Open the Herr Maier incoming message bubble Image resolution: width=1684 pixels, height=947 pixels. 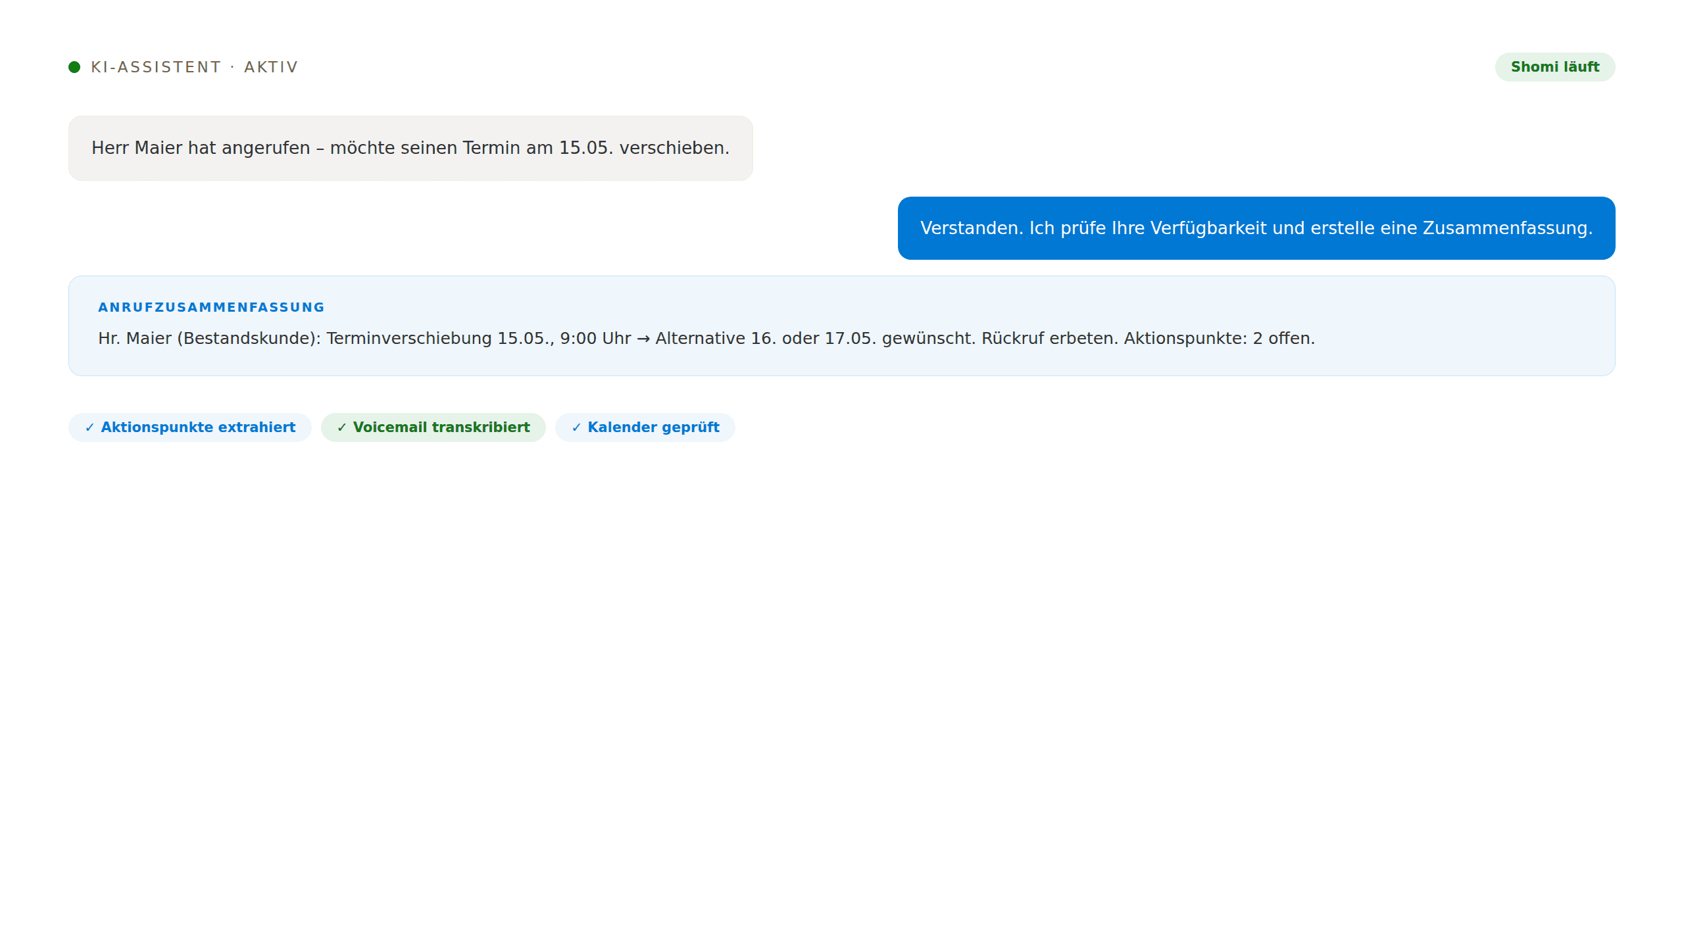pyautogui.click(x=410, y=149)
